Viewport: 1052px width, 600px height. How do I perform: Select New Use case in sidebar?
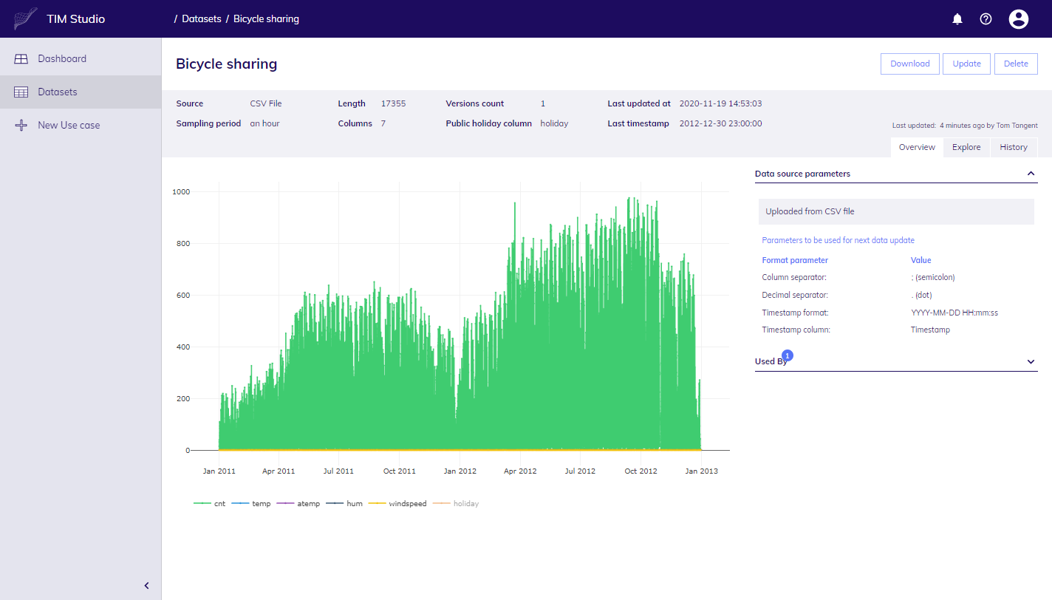81,125
